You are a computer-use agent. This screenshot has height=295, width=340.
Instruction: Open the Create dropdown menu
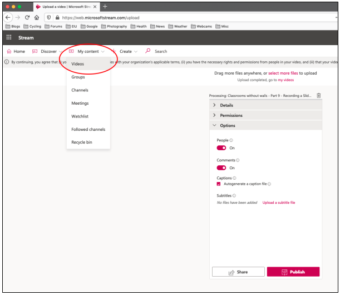point(126,51)
